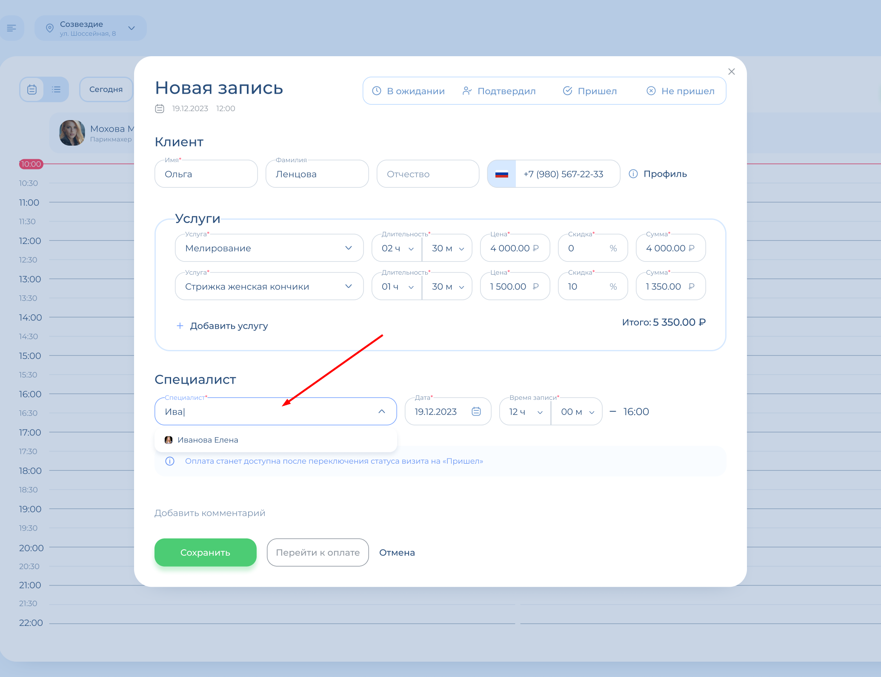Image resolution: width=881 pixels, height=677 pixels.
Task: Click the green Сохранить button
Action: 206,552
